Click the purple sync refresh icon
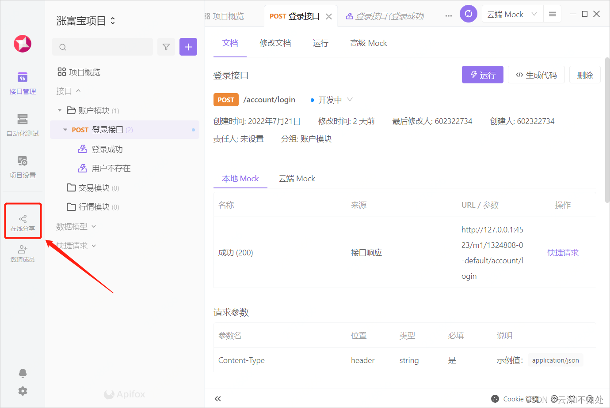The height and width of the screenshot is (408, 610). pos(468,14)
